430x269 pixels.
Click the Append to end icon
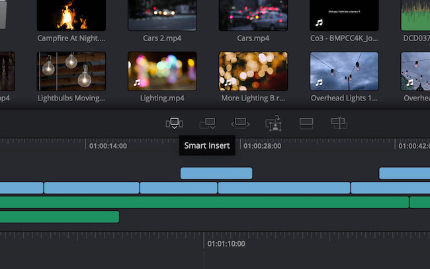click(208, 123)
